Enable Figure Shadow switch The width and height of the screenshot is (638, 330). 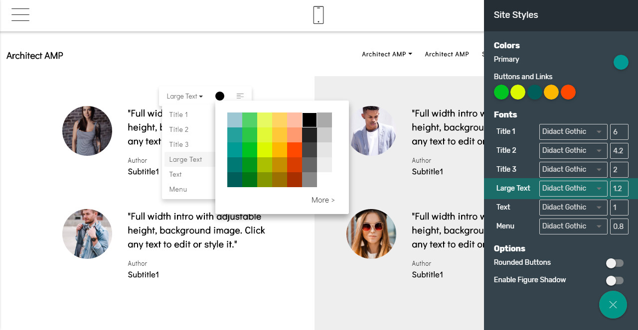615,281
